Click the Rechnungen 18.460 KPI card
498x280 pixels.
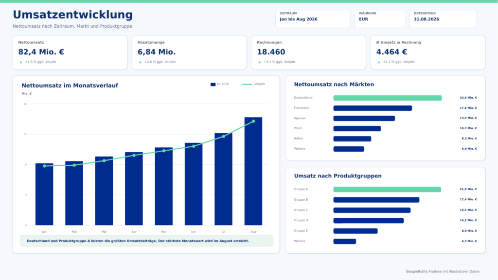pyautogui.click(x=308, y=52)
